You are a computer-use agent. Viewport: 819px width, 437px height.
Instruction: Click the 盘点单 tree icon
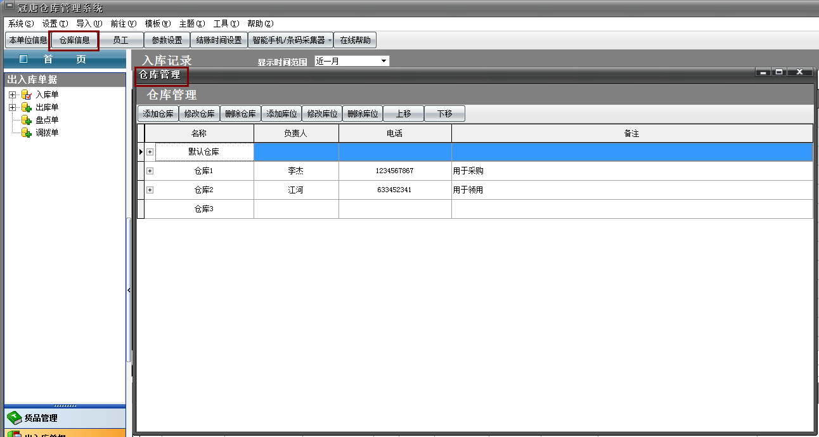pos(26,121)
